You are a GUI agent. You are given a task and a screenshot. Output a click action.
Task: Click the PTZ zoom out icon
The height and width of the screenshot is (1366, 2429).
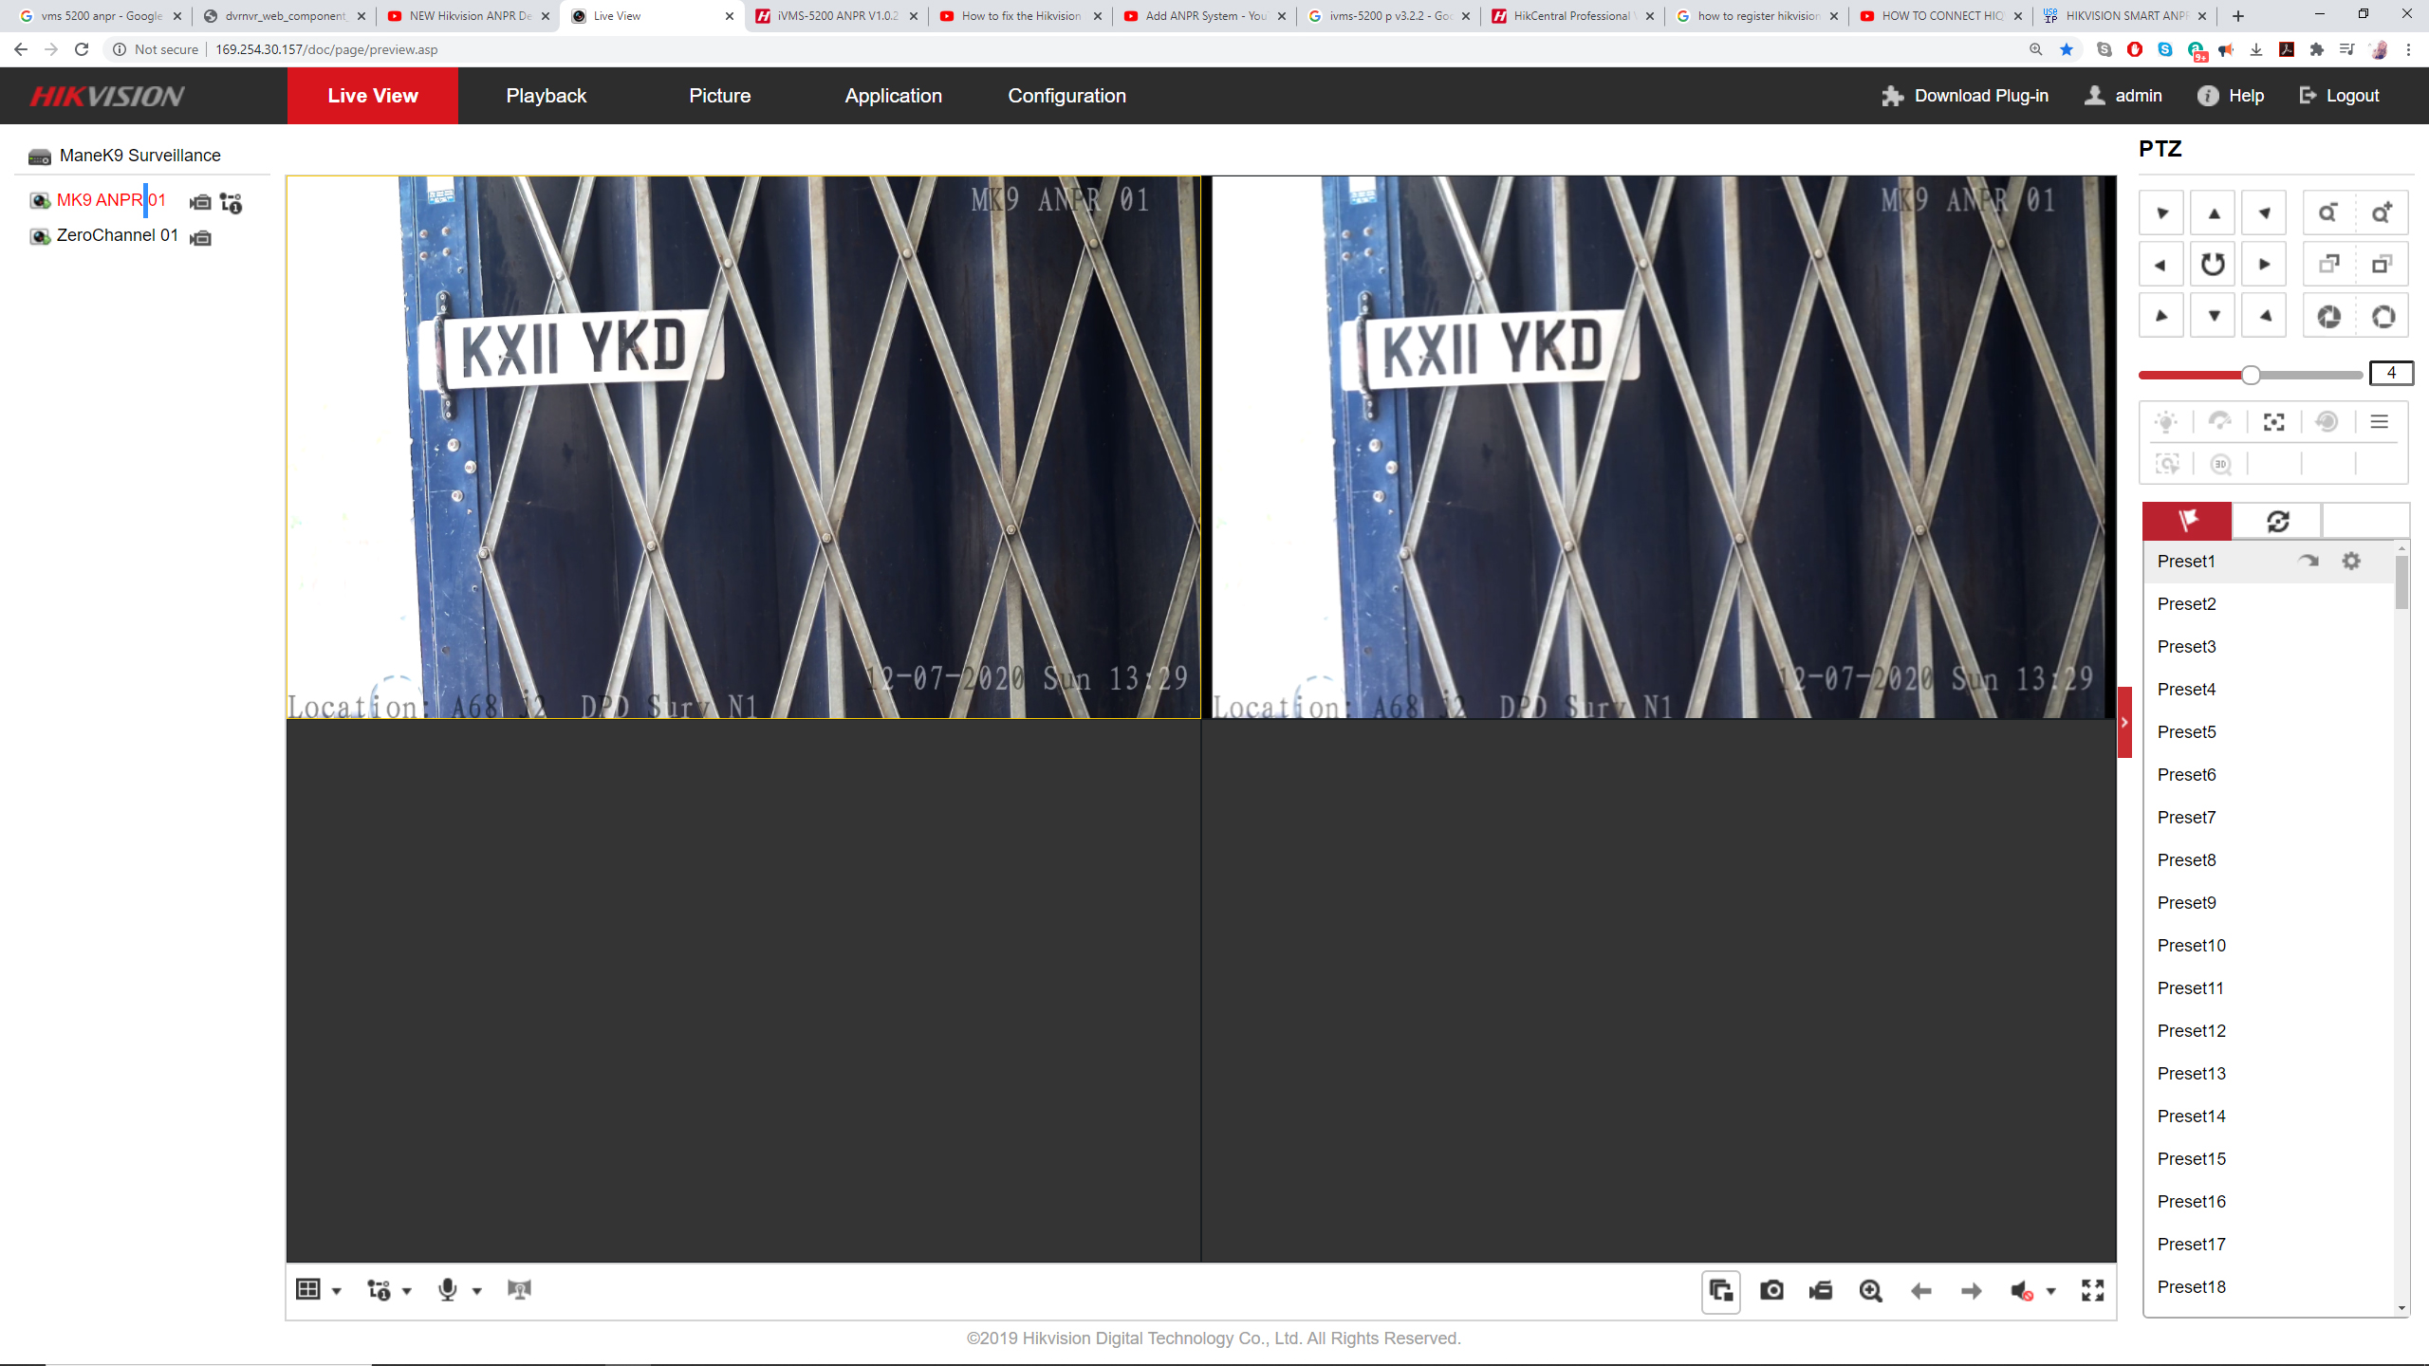pos(2327,213)
